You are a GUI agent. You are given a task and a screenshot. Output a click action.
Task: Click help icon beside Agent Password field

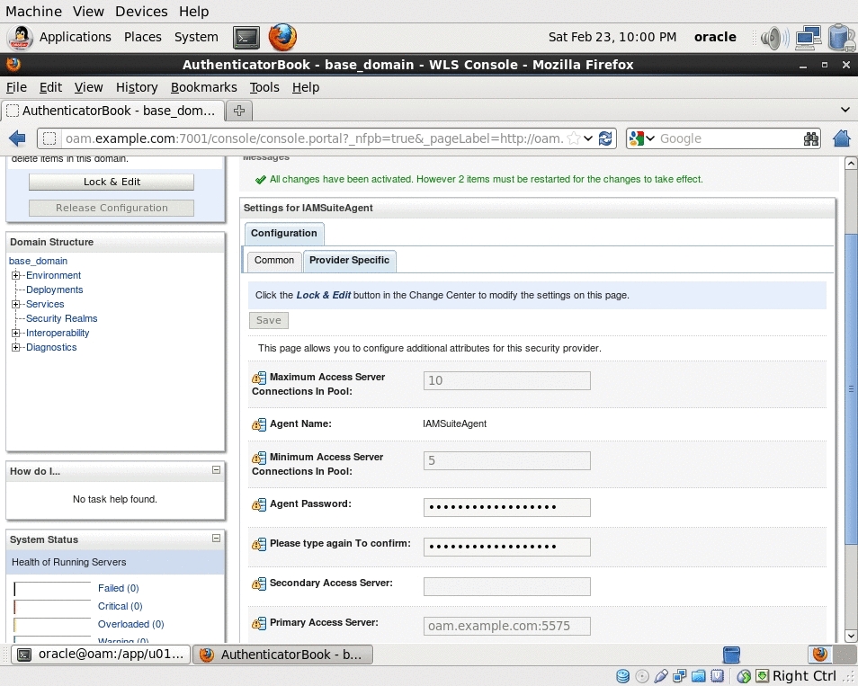click(258, 504)
